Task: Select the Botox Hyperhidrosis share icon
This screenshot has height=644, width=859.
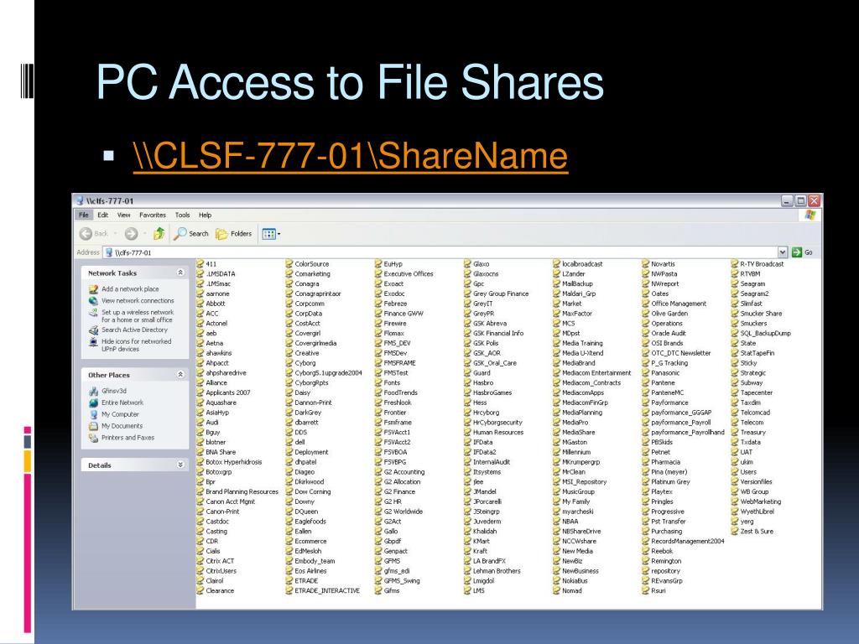Action: click(200, 462)
